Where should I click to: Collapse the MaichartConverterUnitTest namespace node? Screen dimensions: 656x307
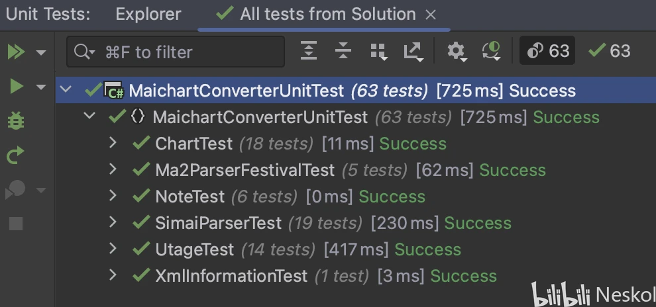pos(89,116)
